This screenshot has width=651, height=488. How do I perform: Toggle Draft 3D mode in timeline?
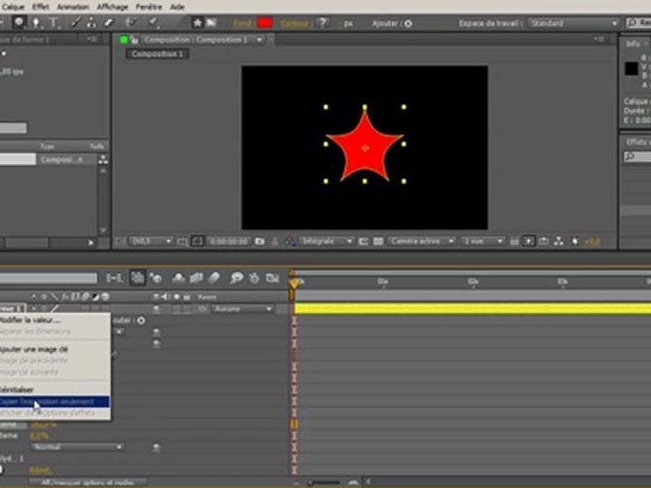(156, 278)
